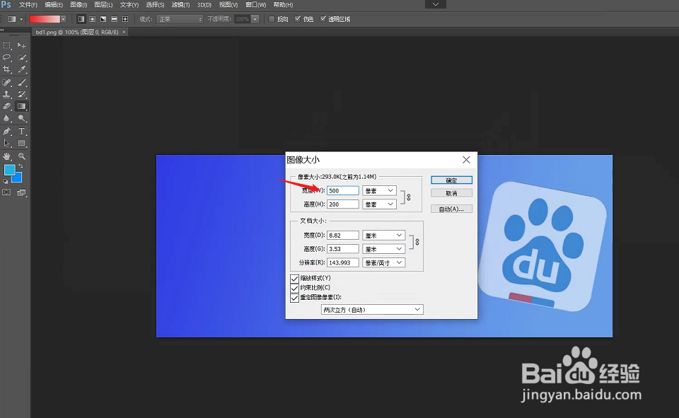Select the Horizontal Type tool

point(22,132)
